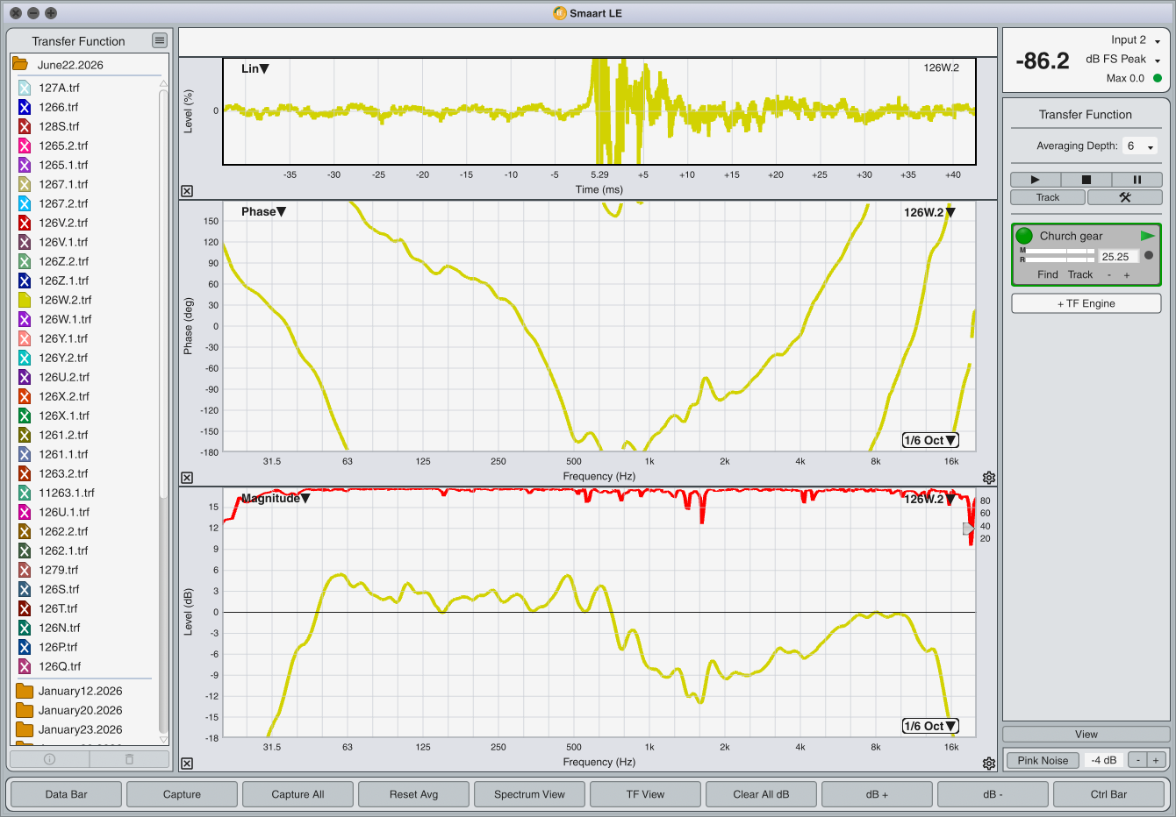Click the trash delete icon under the file list
This screenshot has height=817, width=1176.
click(x=129, y=759)
